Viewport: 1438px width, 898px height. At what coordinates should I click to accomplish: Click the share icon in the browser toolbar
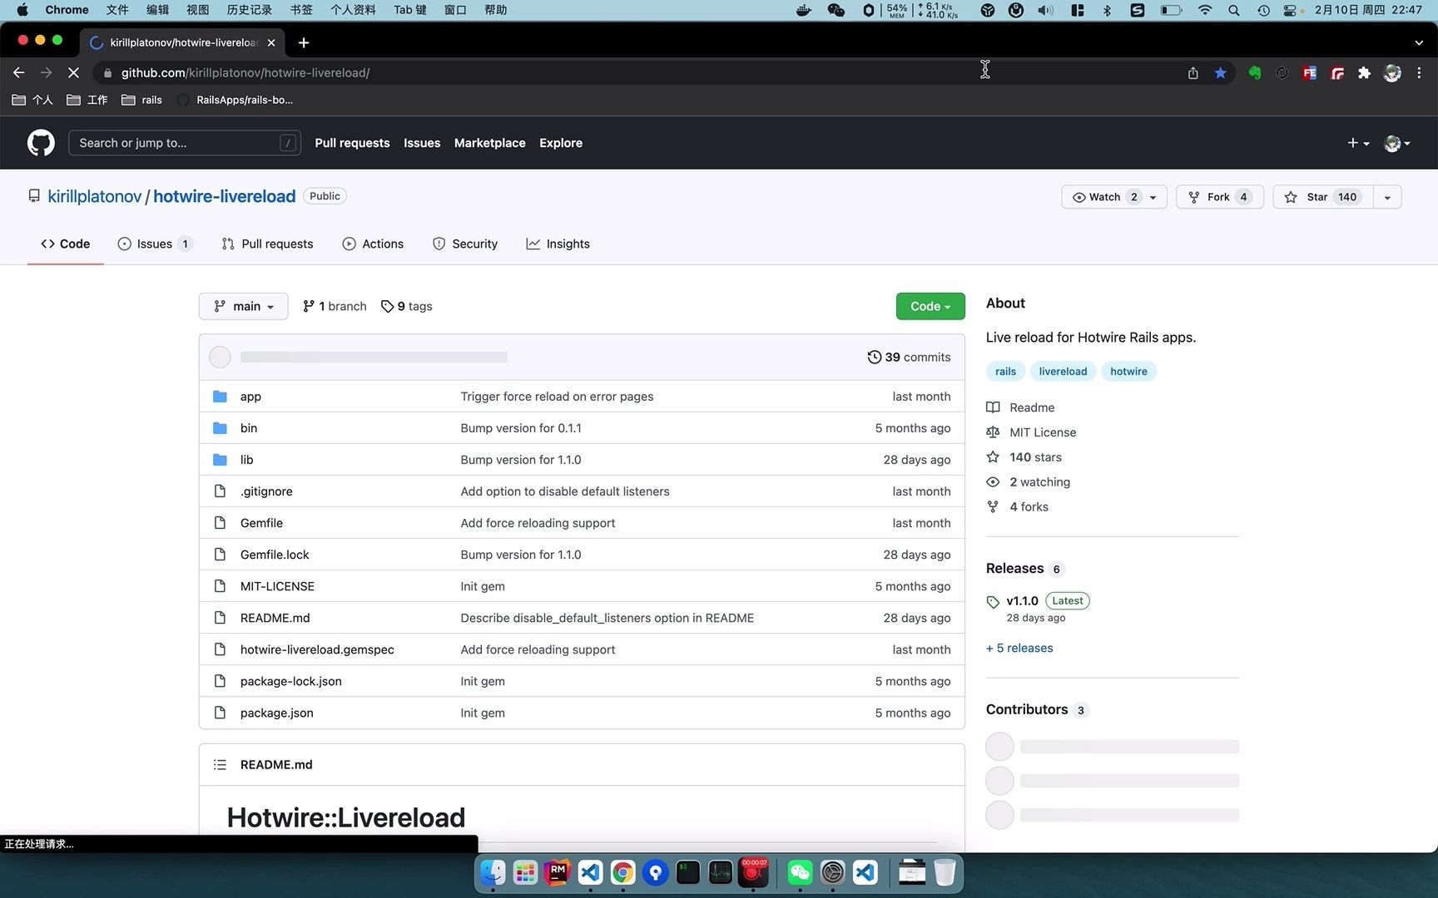tap(1193, 73)
